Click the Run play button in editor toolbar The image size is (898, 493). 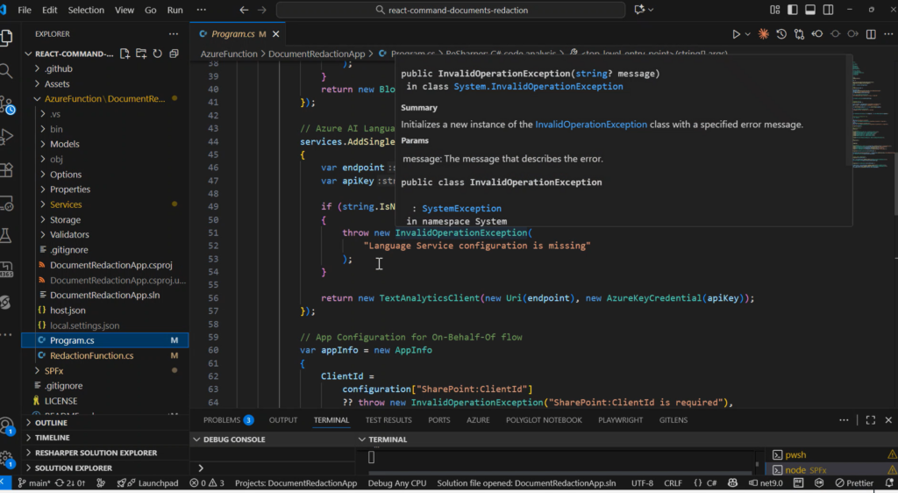(736, 34)
